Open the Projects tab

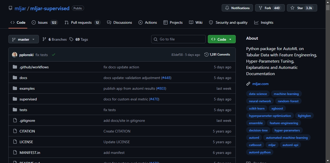173,22
